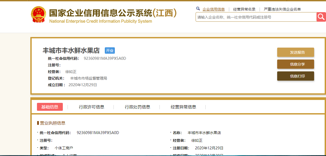Click the 信息分享 button
The width and height of the screenshot is (326, 156).
[x=296, y=64]
